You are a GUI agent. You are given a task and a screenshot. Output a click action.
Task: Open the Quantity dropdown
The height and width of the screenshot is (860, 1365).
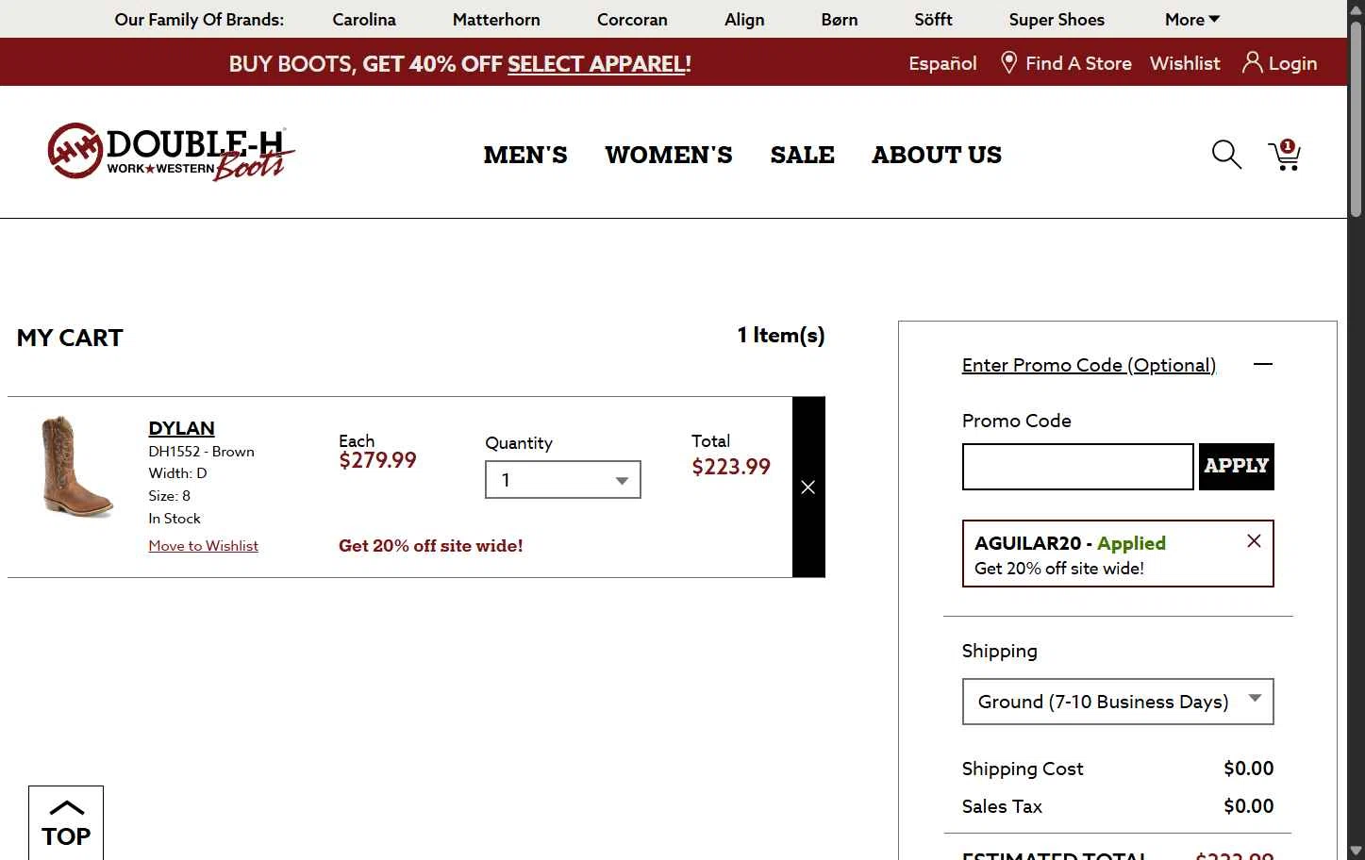click(563, 480)
